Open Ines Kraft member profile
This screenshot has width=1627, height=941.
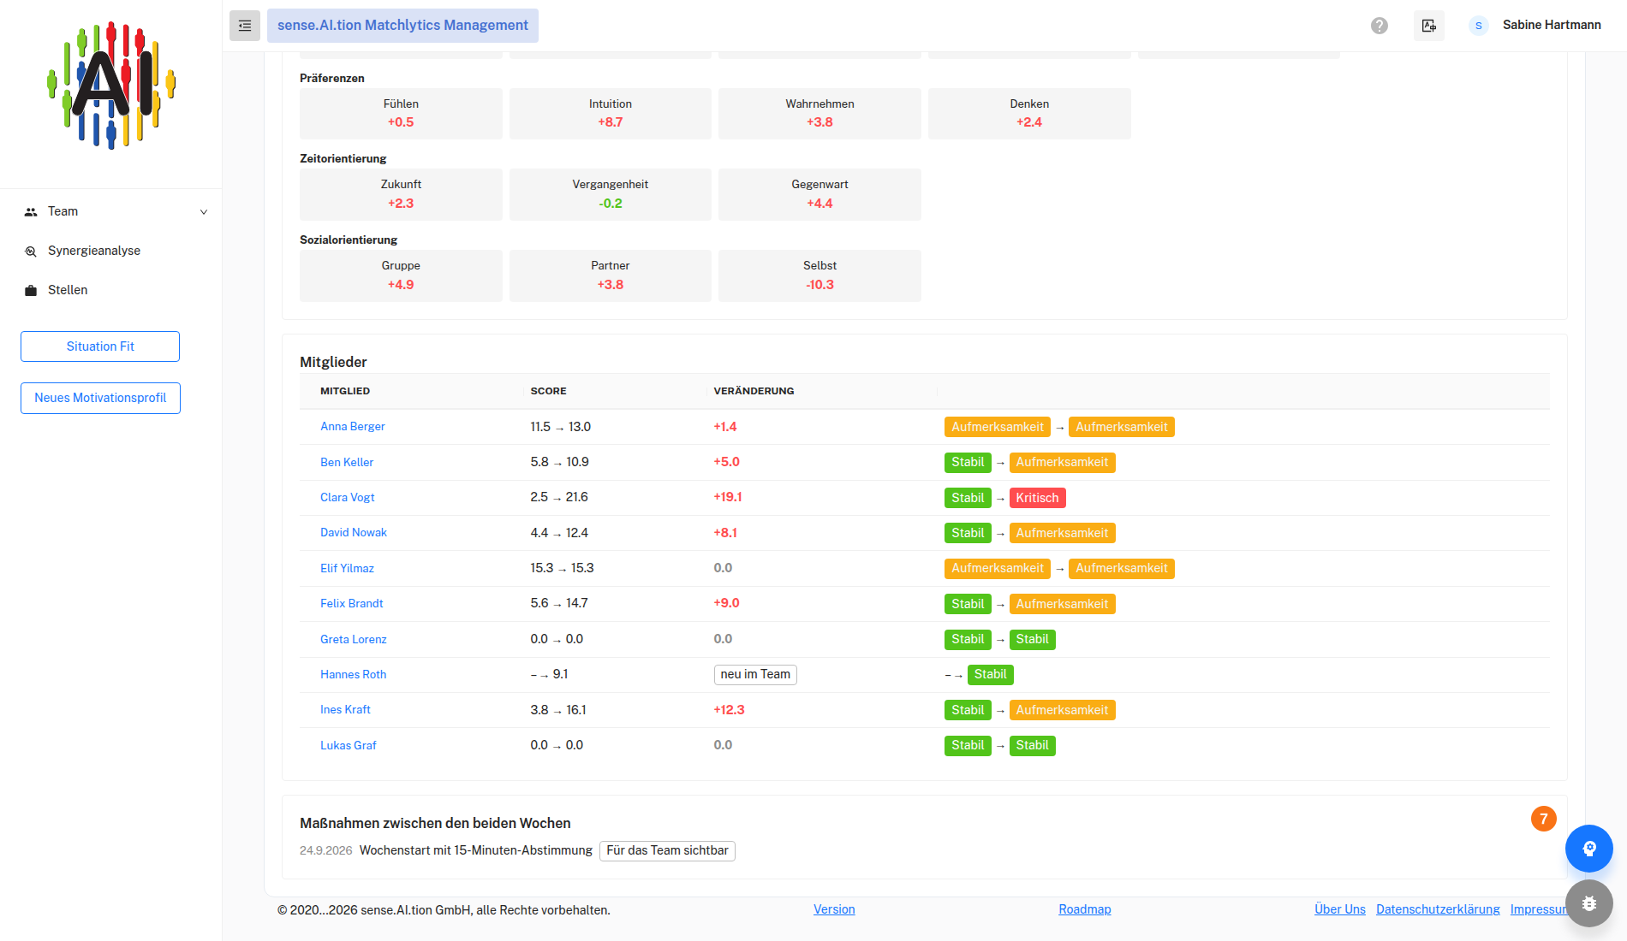click(345, 709)
